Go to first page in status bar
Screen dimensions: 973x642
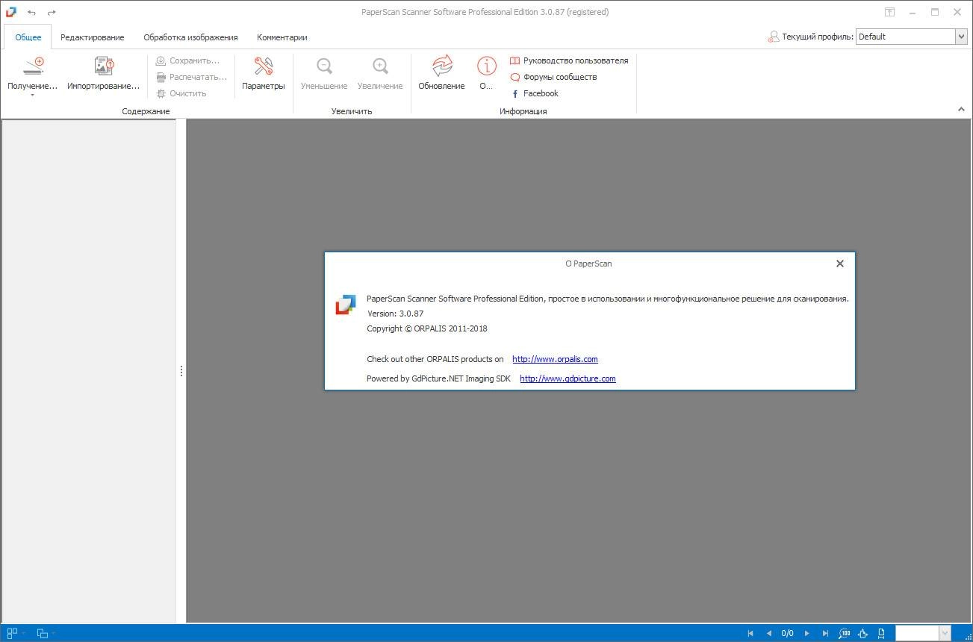pos(750,633)
